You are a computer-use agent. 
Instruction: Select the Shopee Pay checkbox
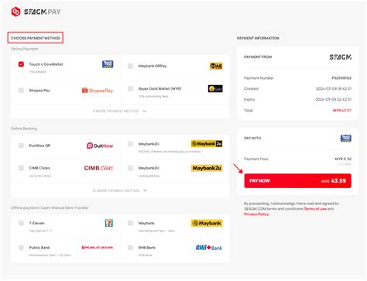coord(21,91)
